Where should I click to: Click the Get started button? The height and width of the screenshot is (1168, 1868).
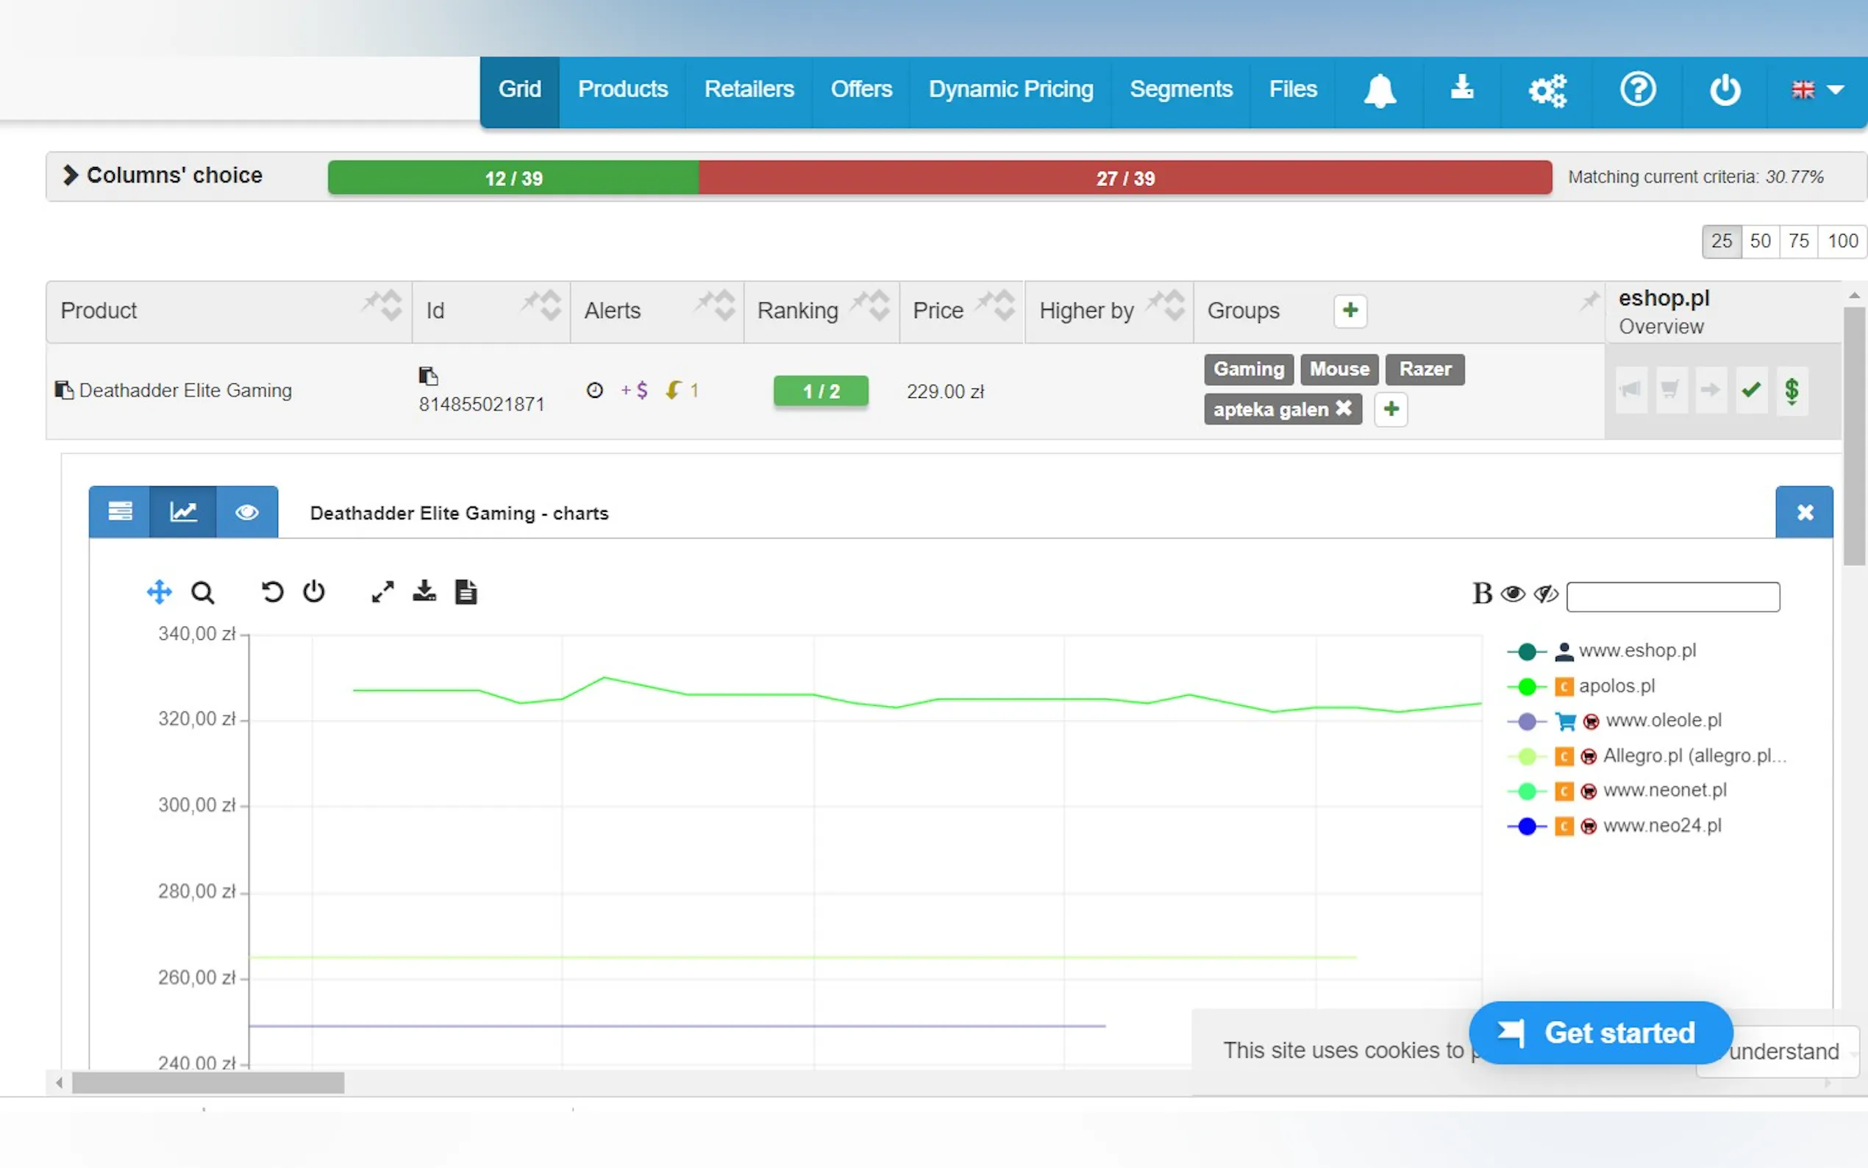(x=1600, y=1033)
